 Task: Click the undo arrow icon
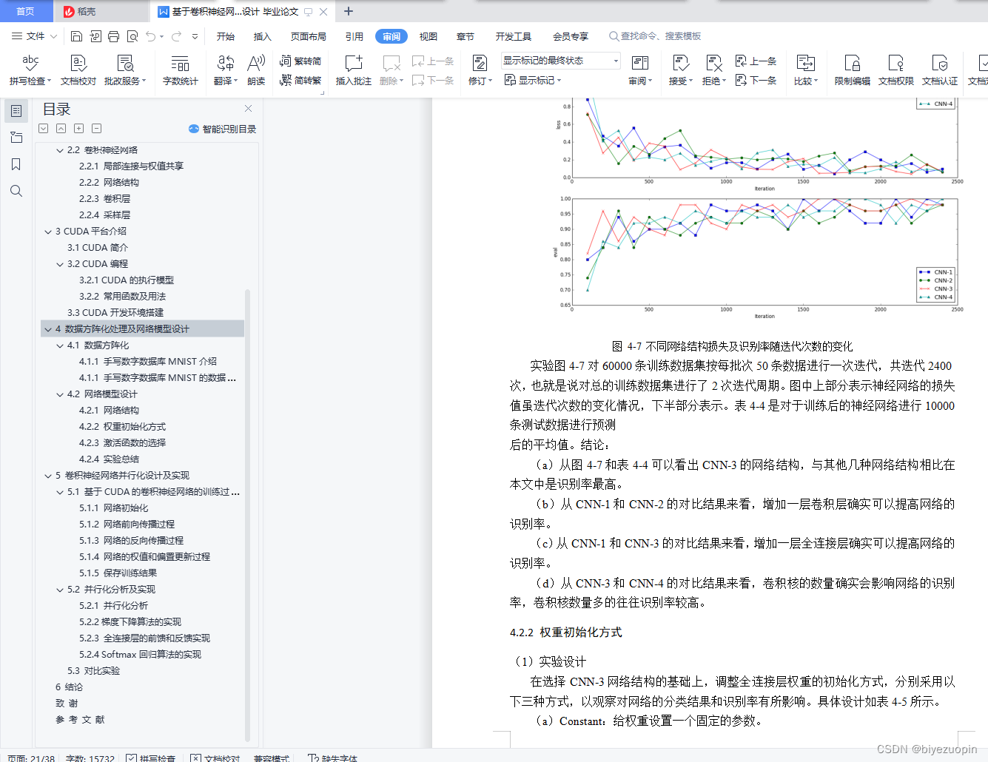151,36
